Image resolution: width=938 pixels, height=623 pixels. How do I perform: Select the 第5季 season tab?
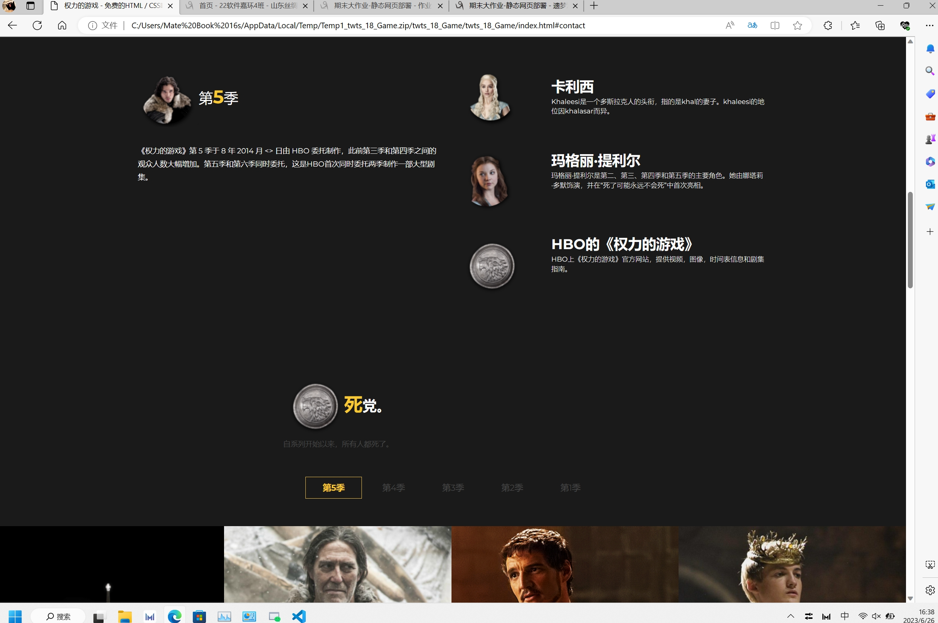[x=333, y=488]
